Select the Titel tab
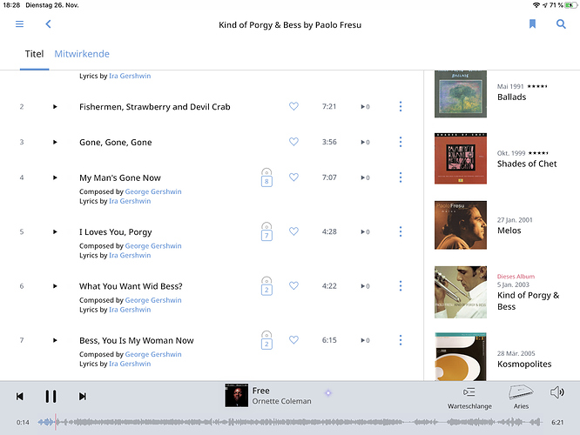580x435 pixels. click(x=35, y=54)
